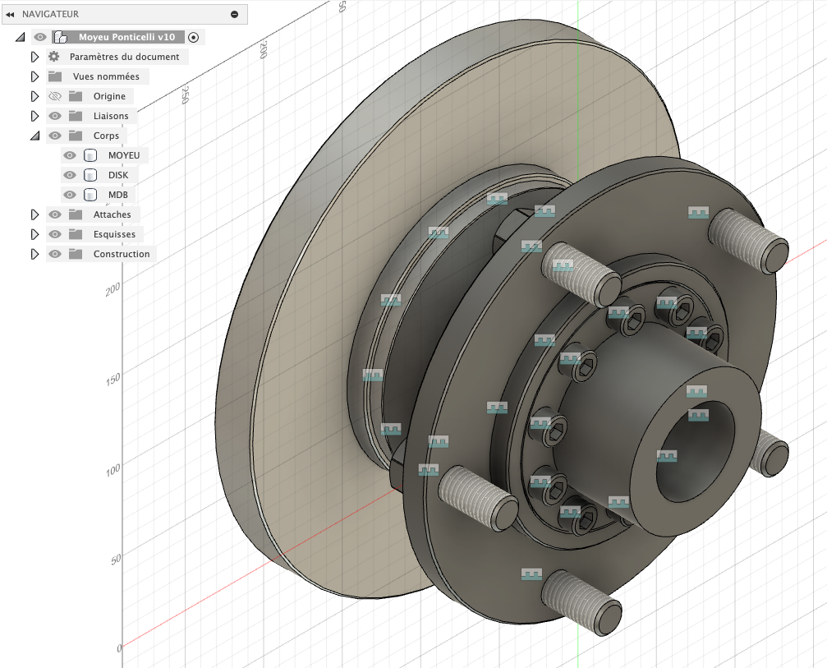Activate the Moyeu Ponticelli v10 component radio button

pyautogui.click(x=193, y=37)
